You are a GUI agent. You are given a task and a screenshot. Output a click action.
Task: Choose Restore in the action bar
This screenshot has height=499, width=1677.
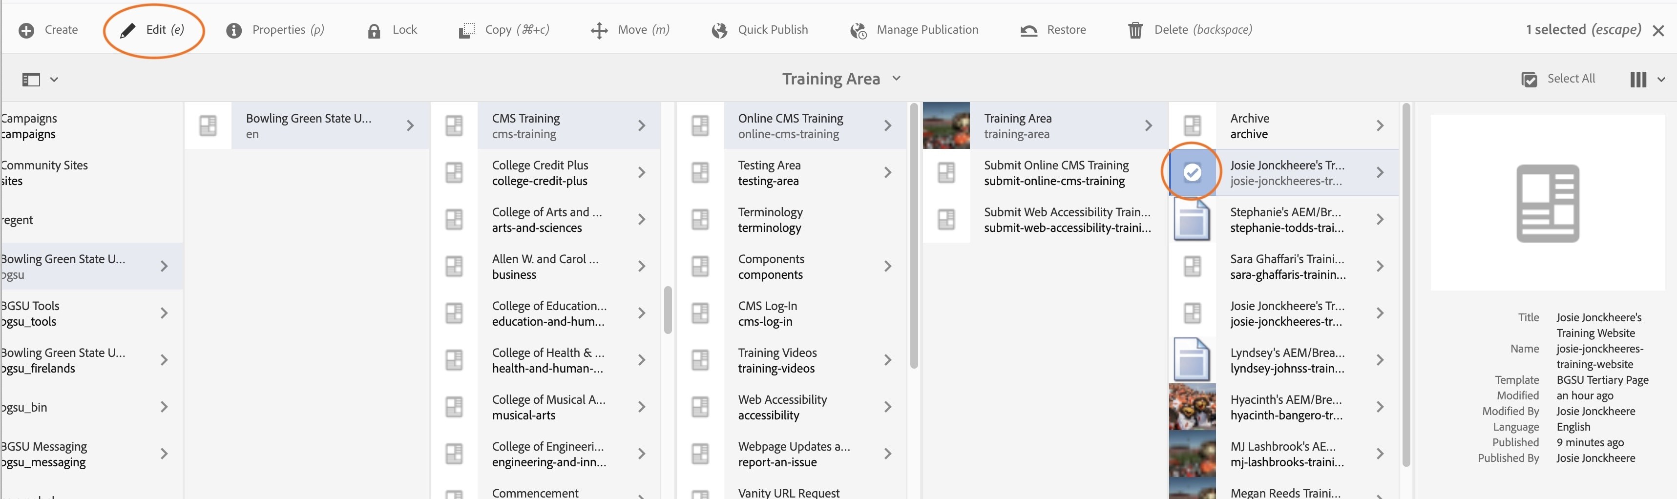(1053, 30)
